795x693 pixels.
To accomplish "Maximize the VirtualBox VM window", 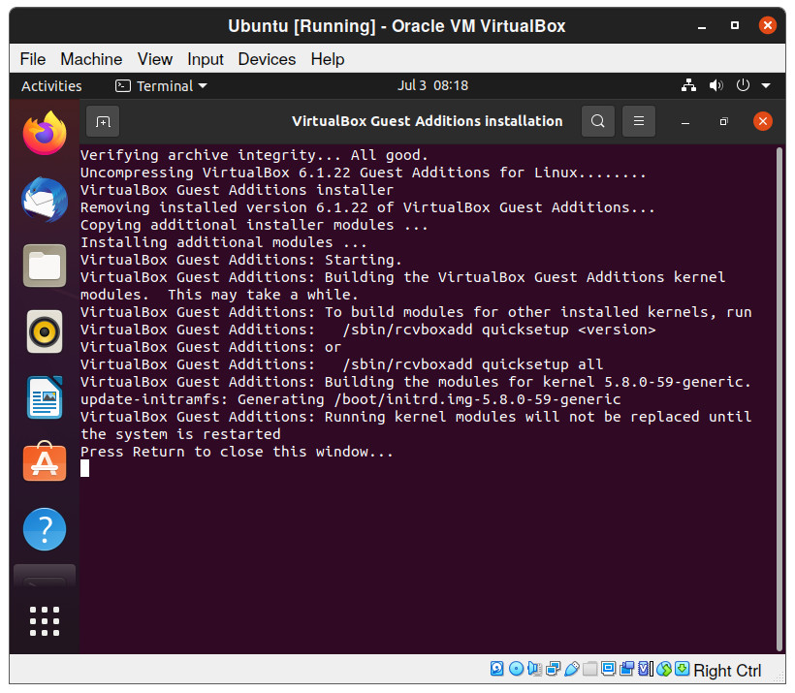I will pos(734,25).
